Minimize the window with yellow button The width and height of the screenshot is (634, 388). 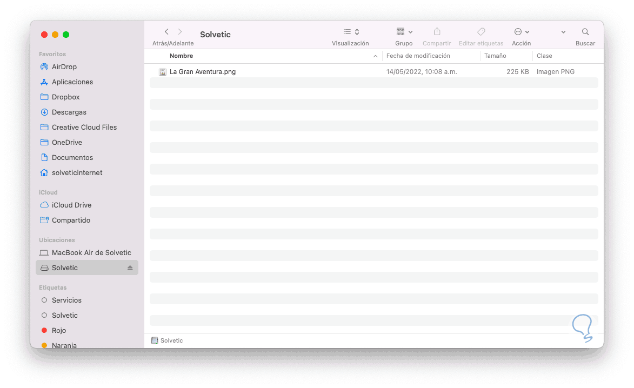coord(55,35)
